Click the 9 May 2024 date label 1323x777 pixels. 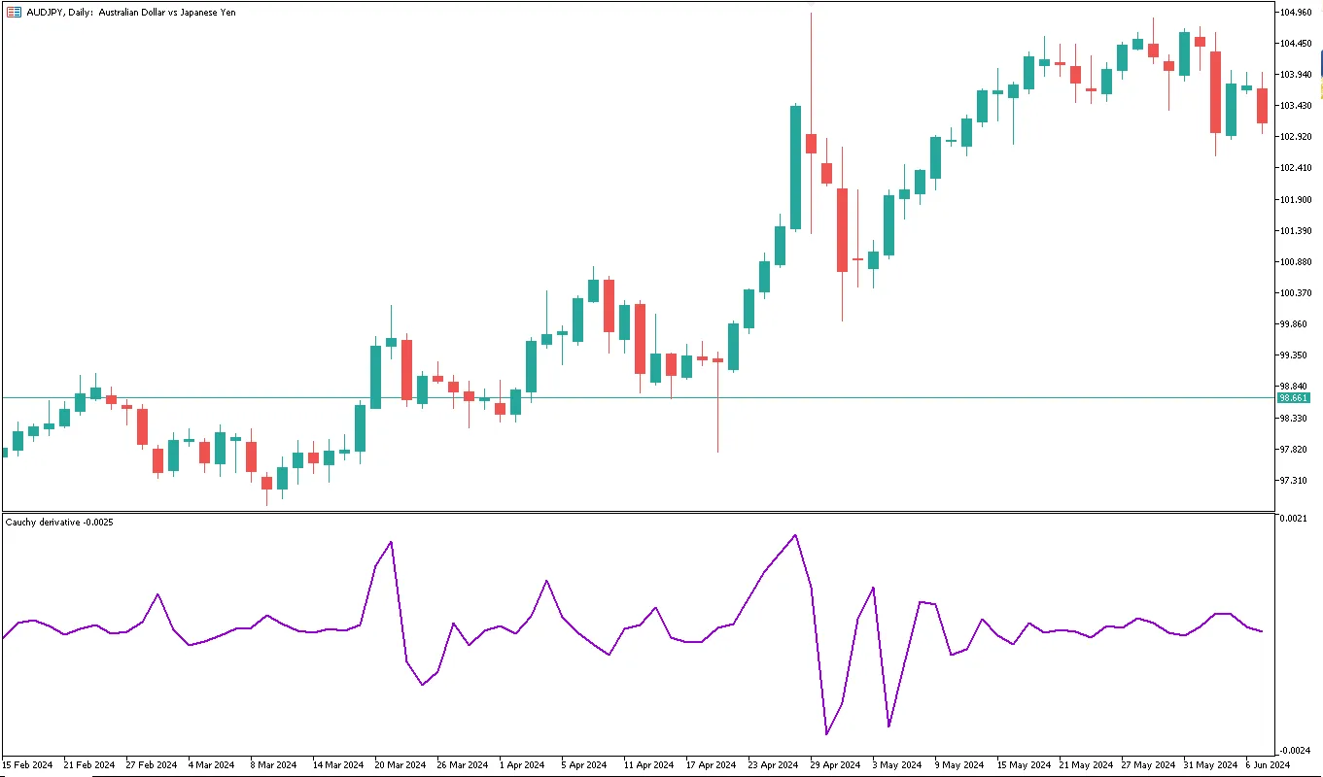pos(958,765)
